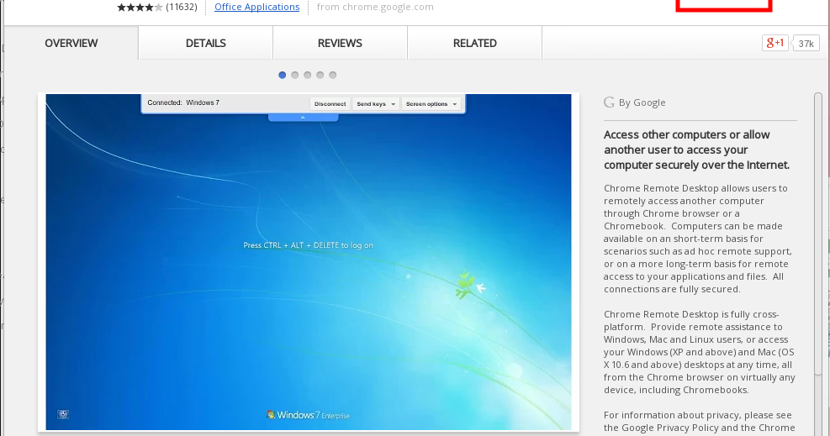The image size is (830, 436).
Task: Click the star rating icons
Action: (x=140, y=7)
